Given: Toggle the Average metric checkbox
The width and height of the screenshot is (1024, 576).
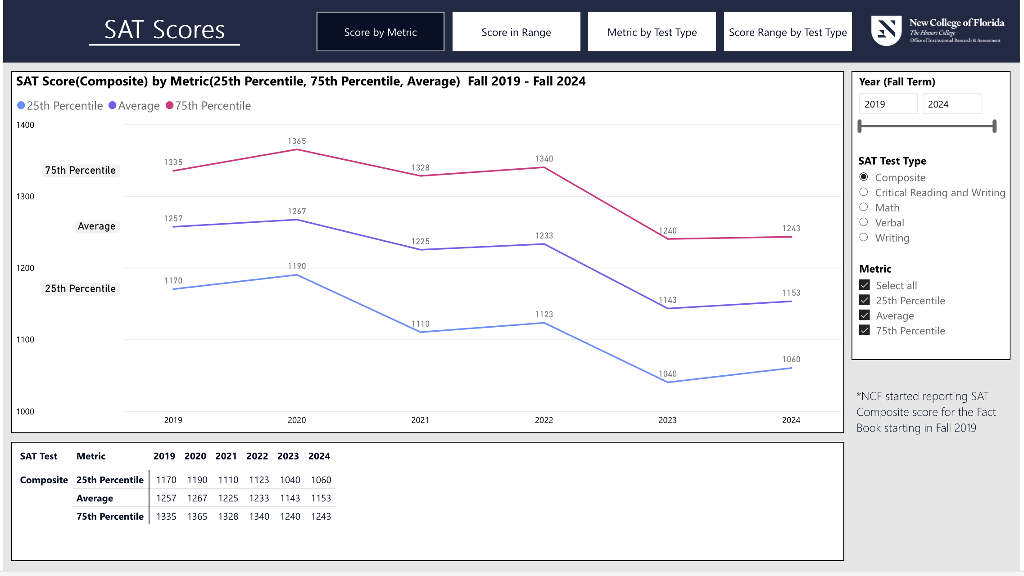Looking at the screenshot, I should coord(864,315).
